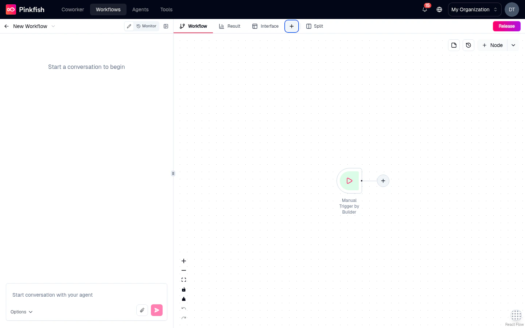Attach a file using the paperclip icon
This screenshot has height=328, width=525.
(x=142, y=310)
